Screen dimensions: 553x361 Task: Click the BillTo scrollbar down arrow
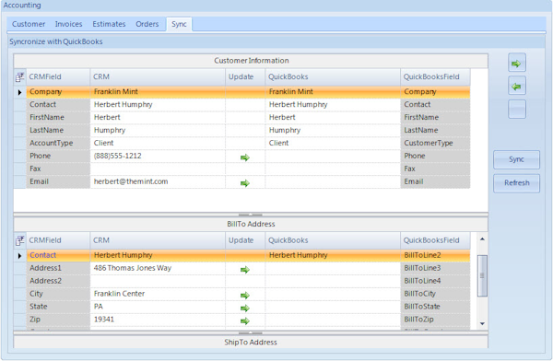coord(482,323)
